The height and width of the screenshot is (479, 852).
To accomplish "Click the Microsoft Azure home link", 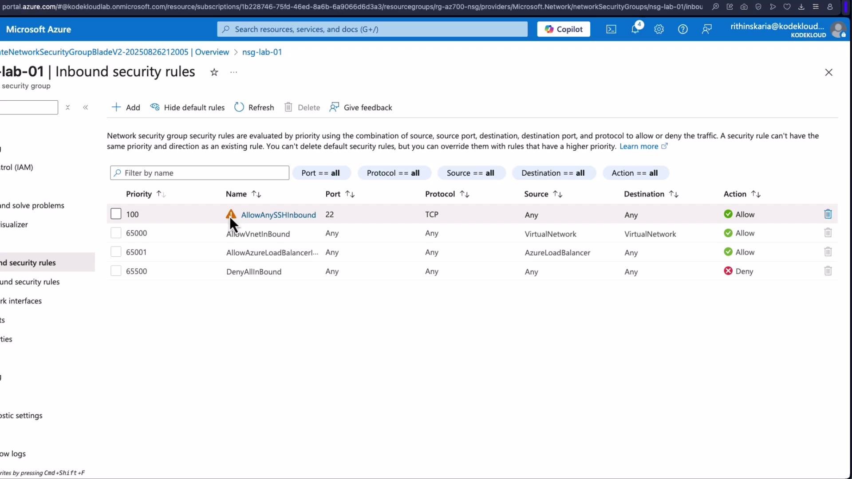I will tap(39, 29).
